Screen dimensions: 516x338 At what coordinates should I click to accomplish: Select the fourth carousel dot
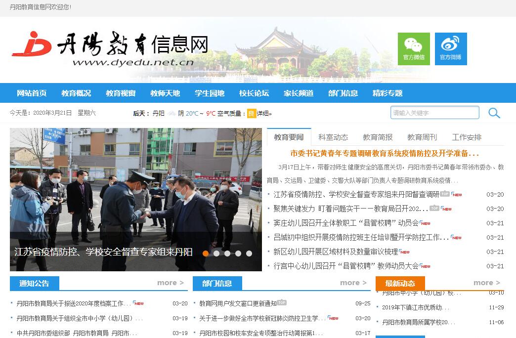(238, 253)
